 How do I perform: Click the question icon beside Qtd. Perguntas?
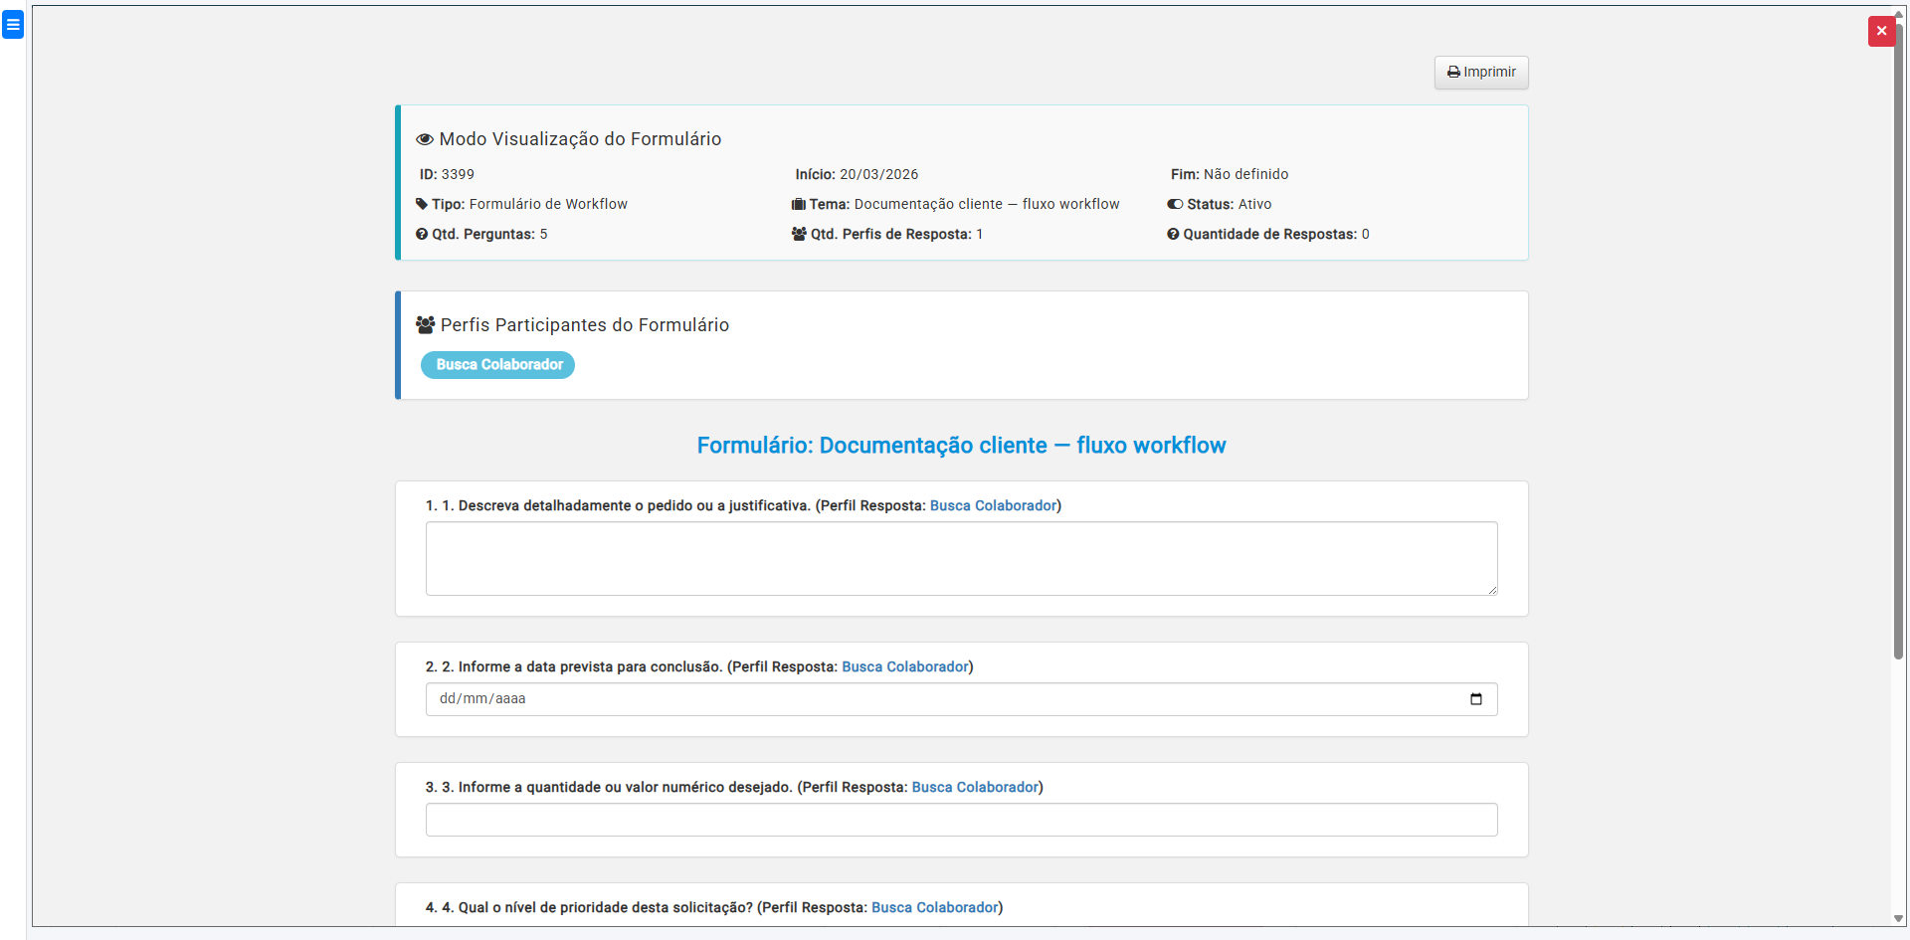click(422, 235)
